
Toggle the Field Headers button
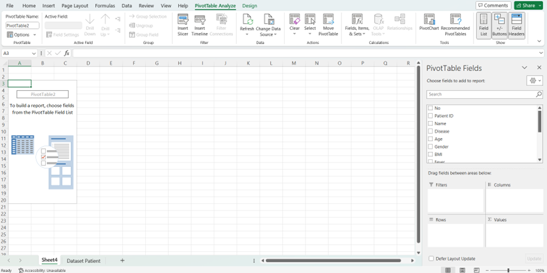[516, 25]
